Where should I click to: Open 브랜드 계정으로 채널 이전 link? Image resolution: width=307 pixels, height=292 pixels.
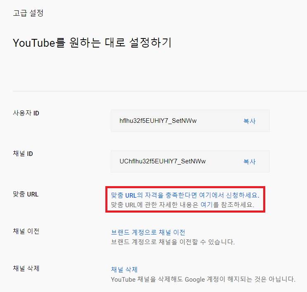tap(148, 232)
